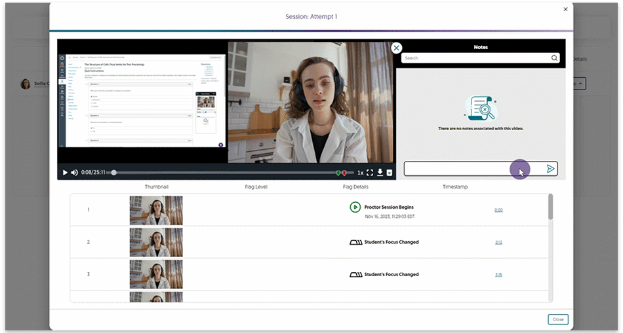Click the red flag marker on timeline
This screenshot has width=623, height=333.
point(344,173)
